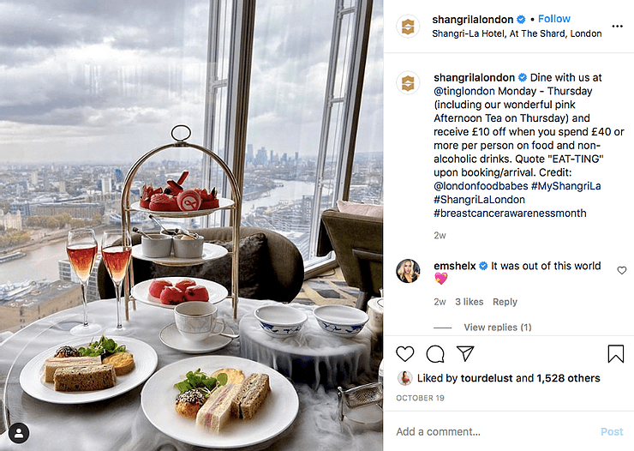634x451 pixels.
Task: Save post with bookmark icon
Action: (615, 353)
